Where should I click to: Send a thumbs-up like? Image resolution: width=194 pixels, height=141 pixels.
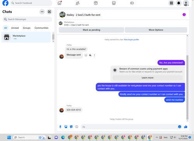[x=185, y=127]
